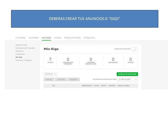
Task: Open the Contacts tab
Action: 58,38
